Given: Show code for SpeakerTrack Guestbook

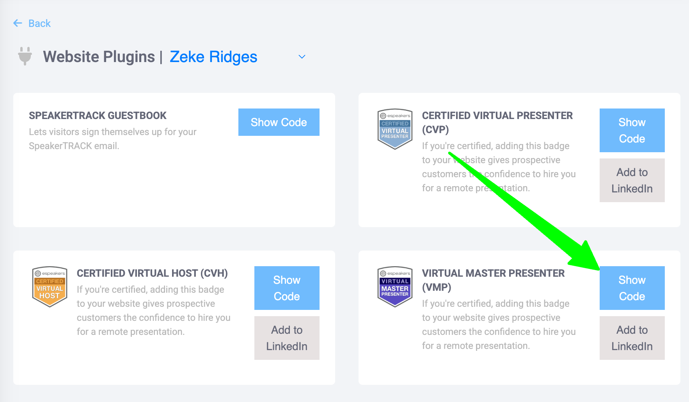Looking at the screenshot, I should pos(279,122).
